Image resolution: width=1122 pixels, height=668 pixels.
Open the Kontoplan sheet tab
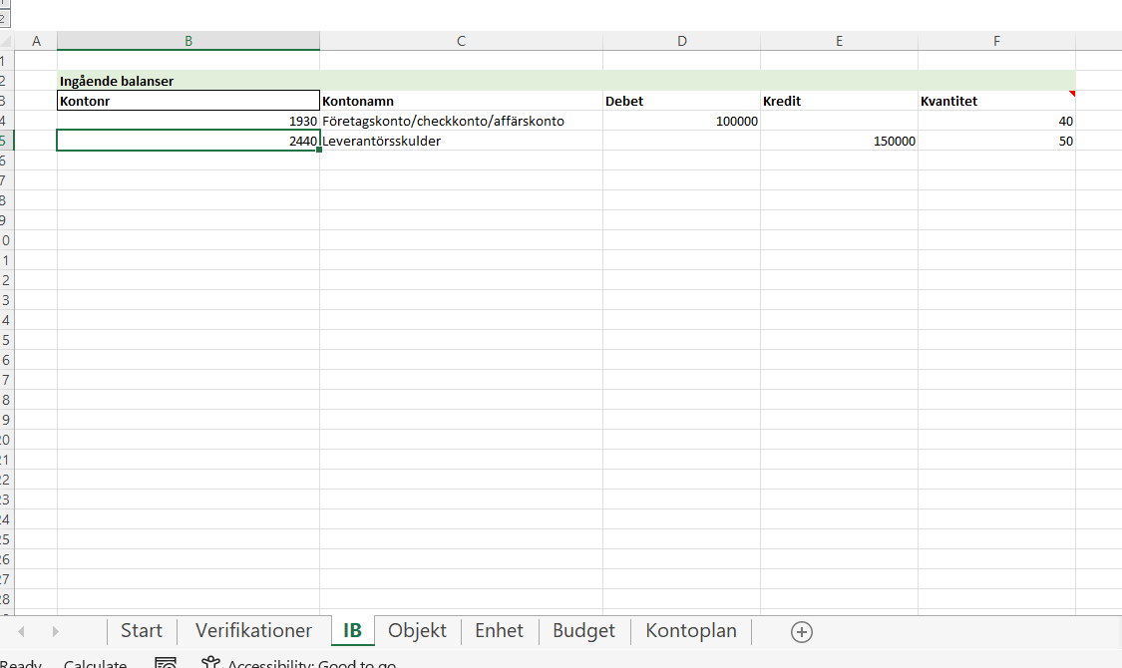coord(690,631)
